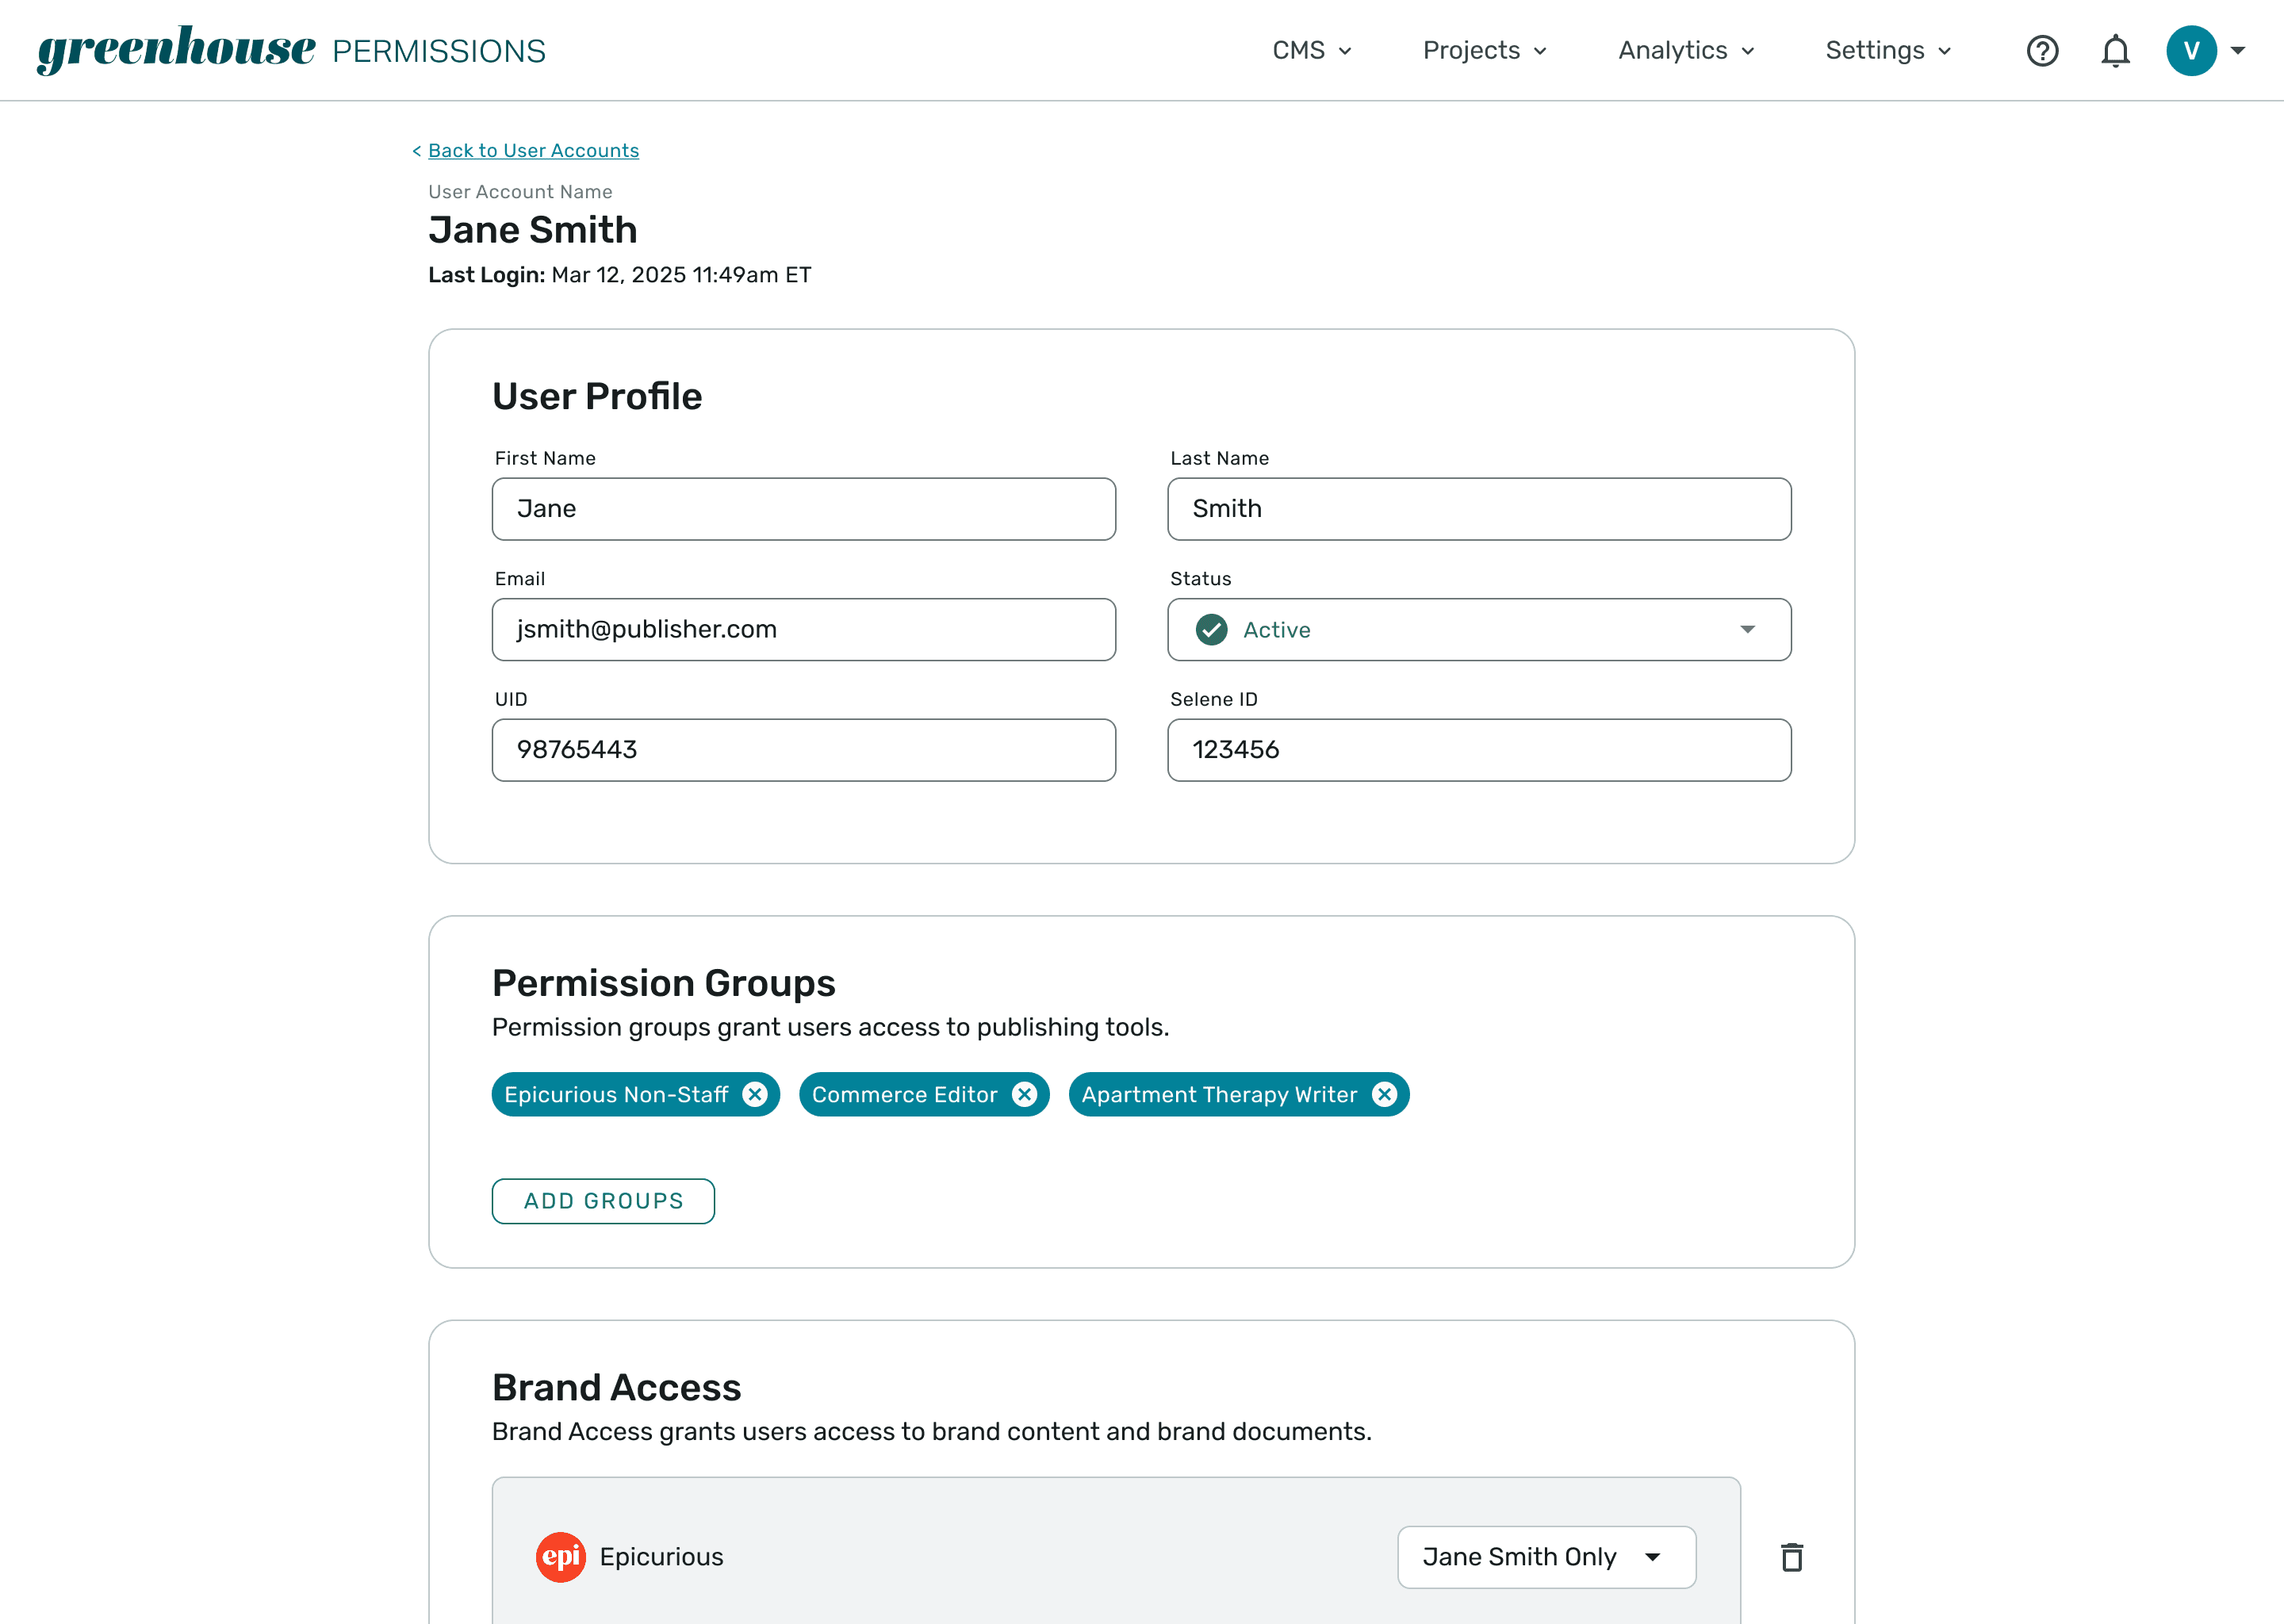Click the V user avatar
The image size is (2284, 1624).
pos(2191,50)
